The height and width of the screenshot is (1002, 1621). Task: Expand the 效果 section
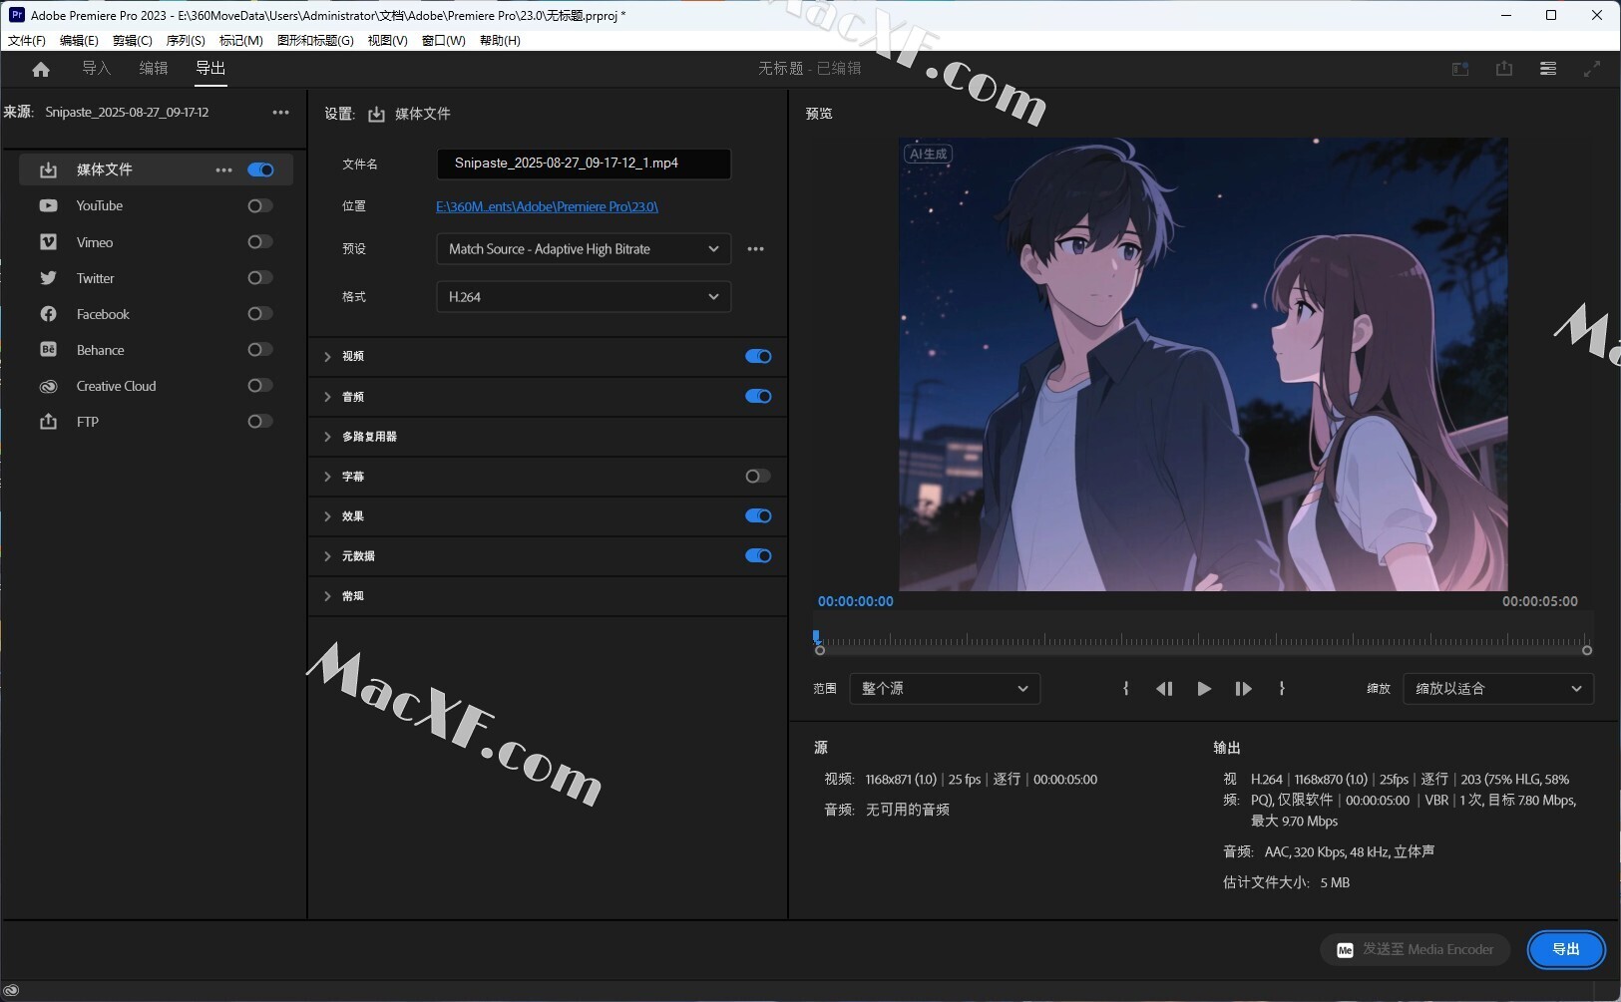coord(327,515)
